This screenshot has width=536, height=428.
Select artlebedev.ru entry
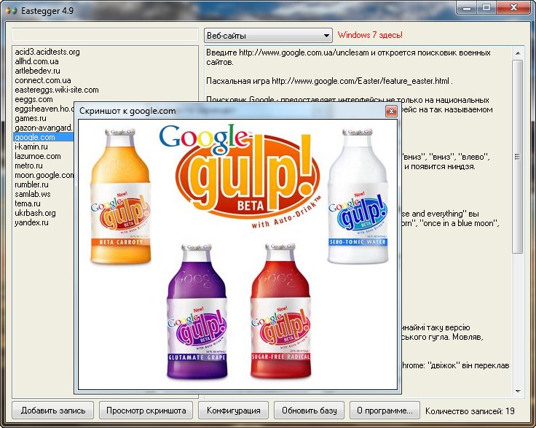pyautogui.click(x=37, y=71)
